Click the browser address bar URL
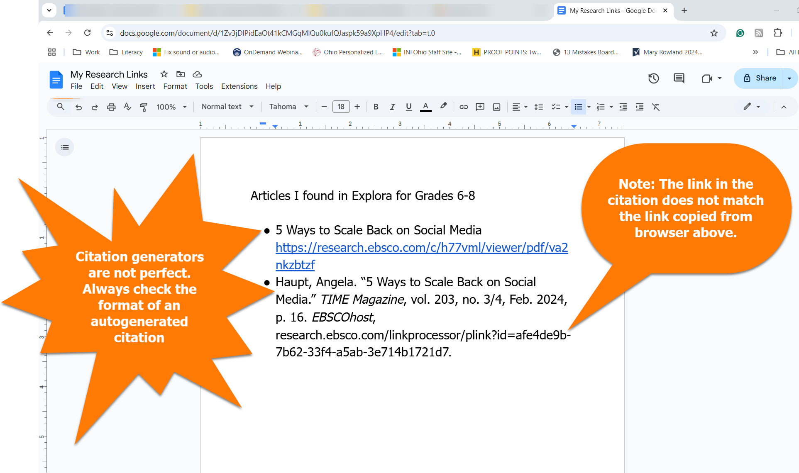799x473 pixels. (277, 33)
